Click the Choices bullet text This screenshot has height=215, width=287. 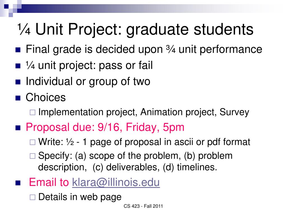tap(46, 97)
